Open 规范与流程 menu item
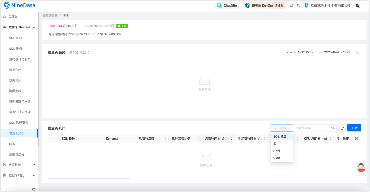 17,154
